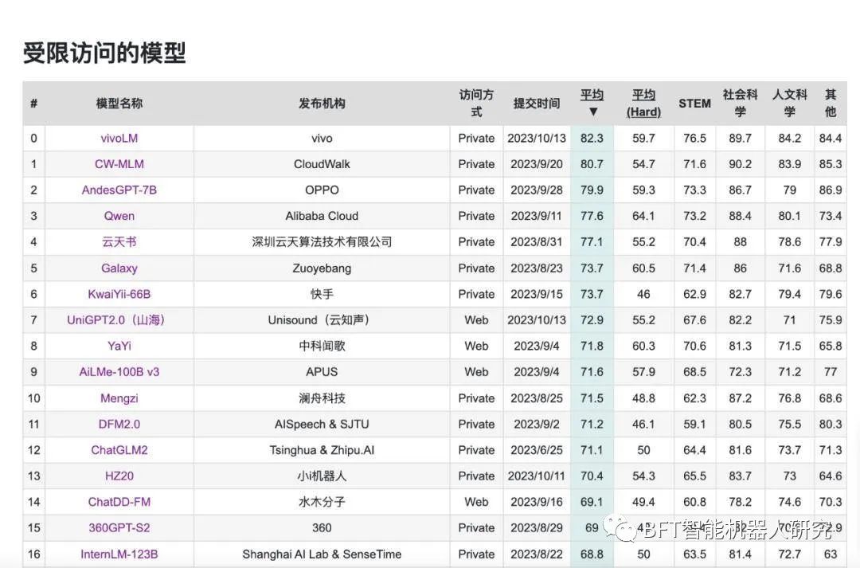
Task: Click the 受限访问的模型 heading
Action: (x=104, y=53)
